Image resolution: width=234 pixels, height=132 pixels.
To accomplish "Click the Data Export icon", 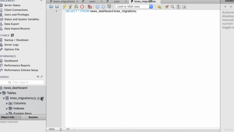I will 1,24.
